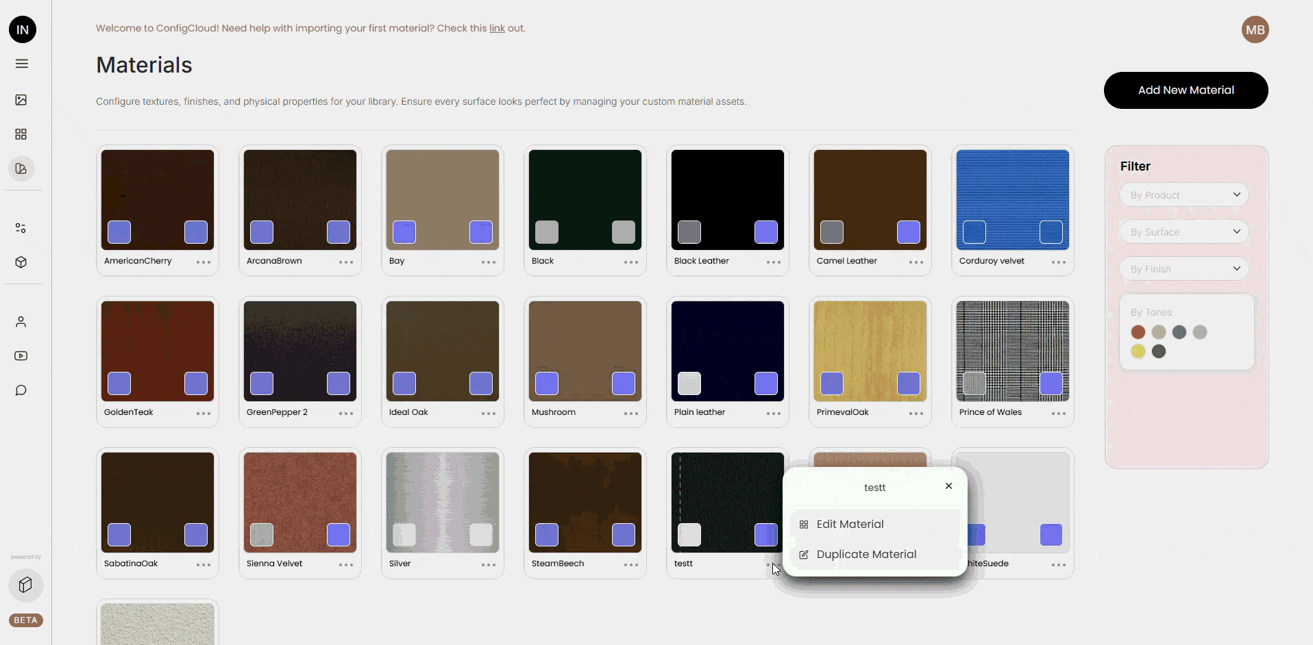This screenshot has width=1313, height=645.
Task: Expand the By Surface filter dropdown
Action: tap(1184, 232)
